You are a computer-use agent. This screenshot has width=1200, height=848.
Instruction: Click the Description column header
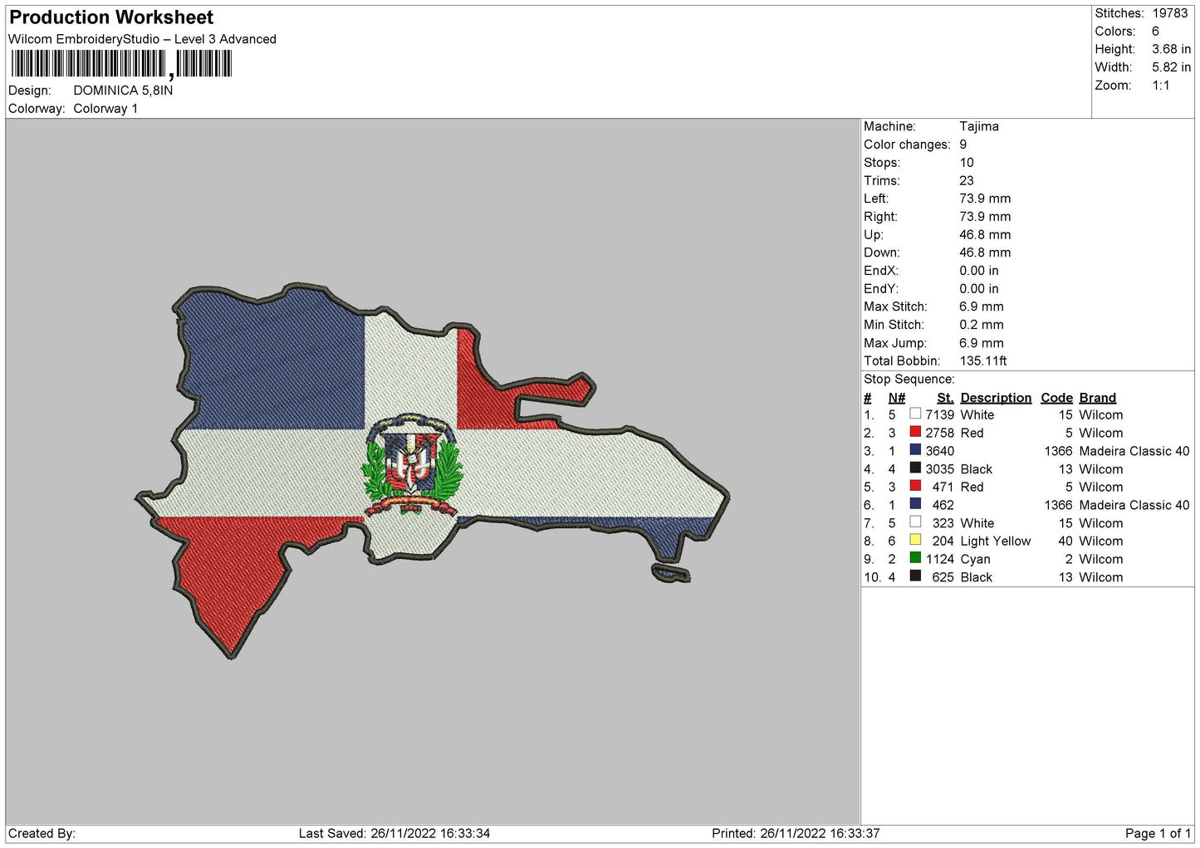click(x=996, y=398)
